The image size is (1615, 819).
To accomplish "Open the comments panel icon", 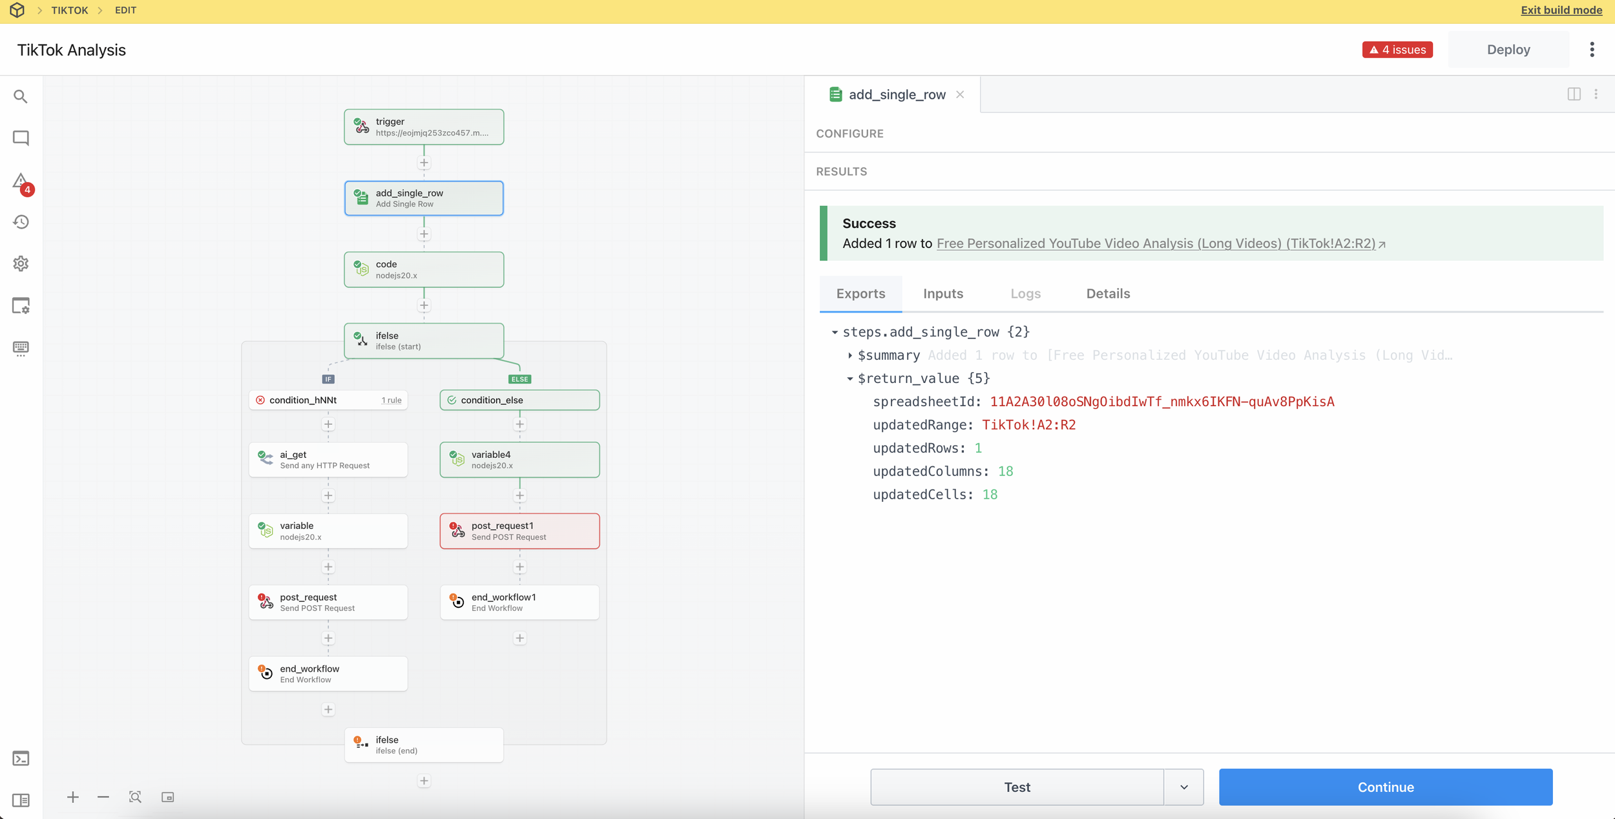I will coord(21,138).
